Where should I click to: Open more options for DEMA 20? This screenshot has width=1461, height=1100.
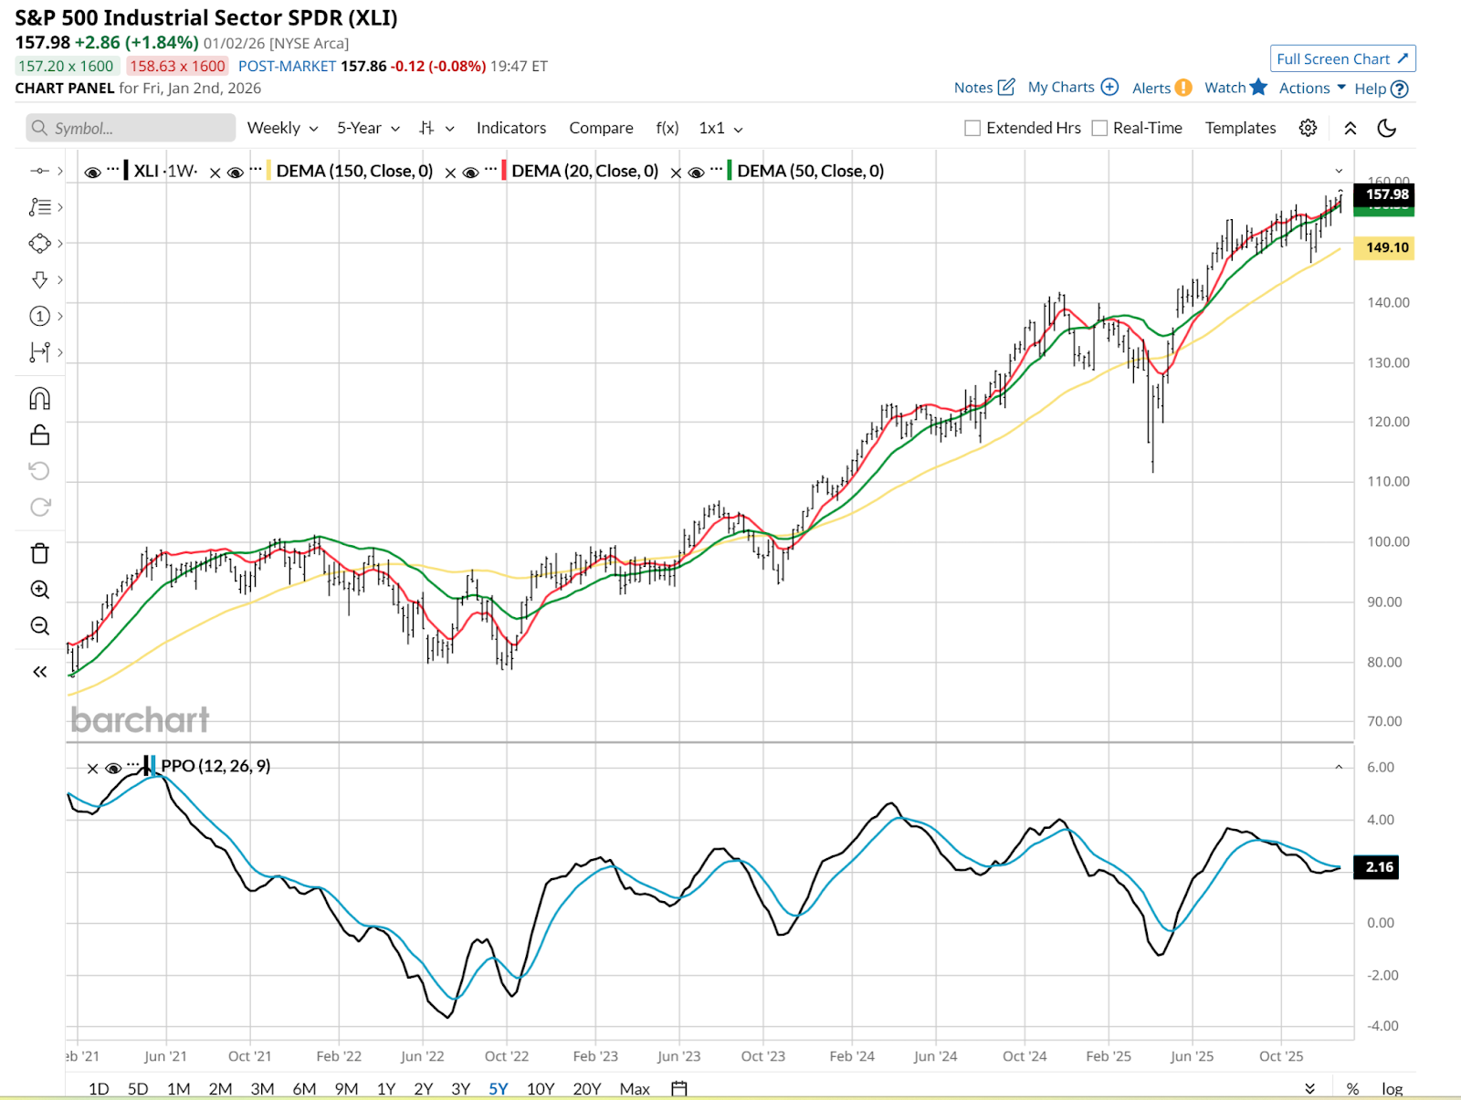pos(491,169)
